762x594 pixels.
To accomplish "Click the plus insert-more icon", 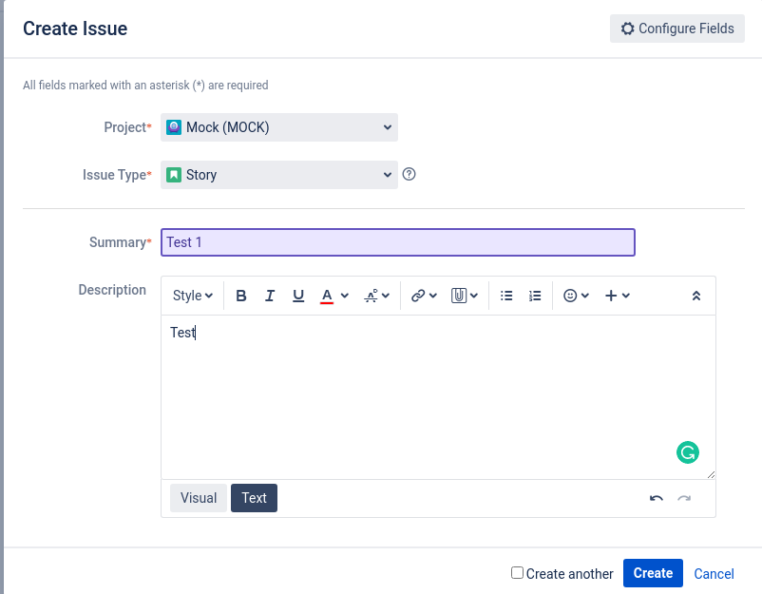I will click(x=611, y=296).
